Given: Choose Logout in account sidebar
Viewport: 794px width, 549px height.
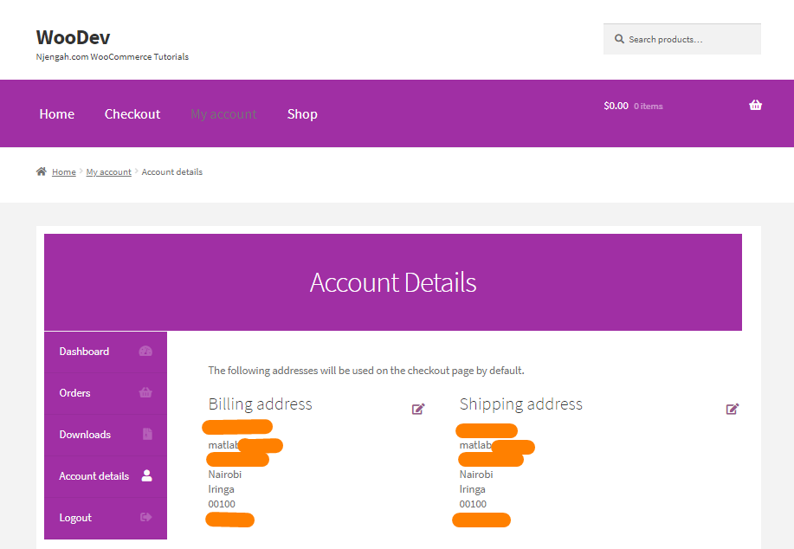Looking at the screenshot, I should coord(106,518).
